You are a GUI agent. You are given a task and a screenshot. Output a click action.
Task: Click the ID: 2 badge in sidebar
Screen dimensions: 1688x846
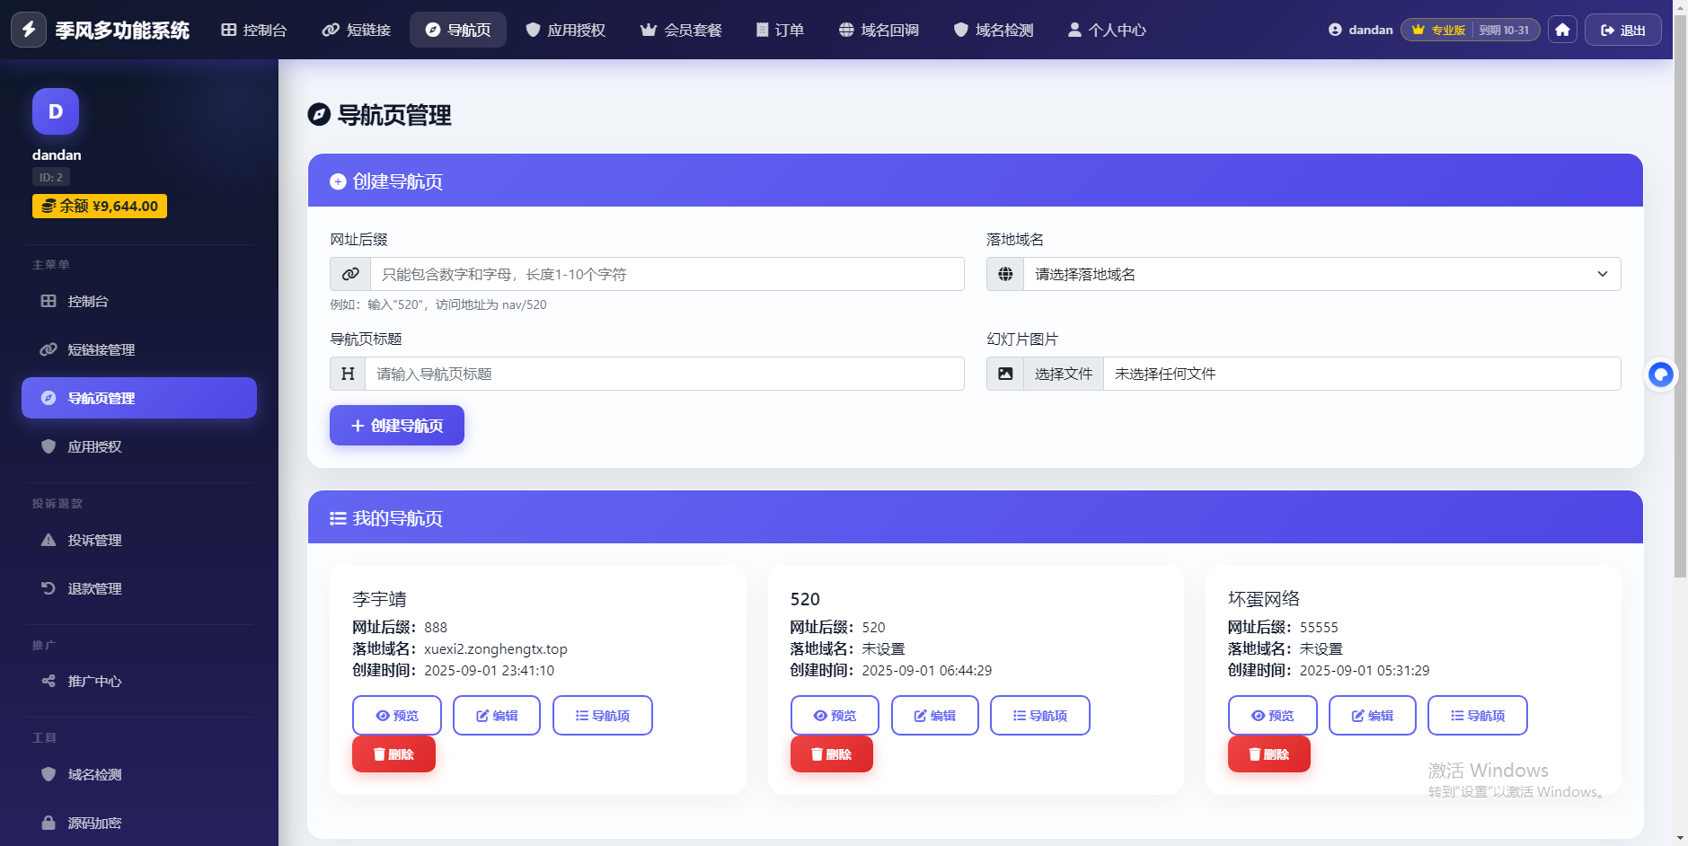click(51, 177)
